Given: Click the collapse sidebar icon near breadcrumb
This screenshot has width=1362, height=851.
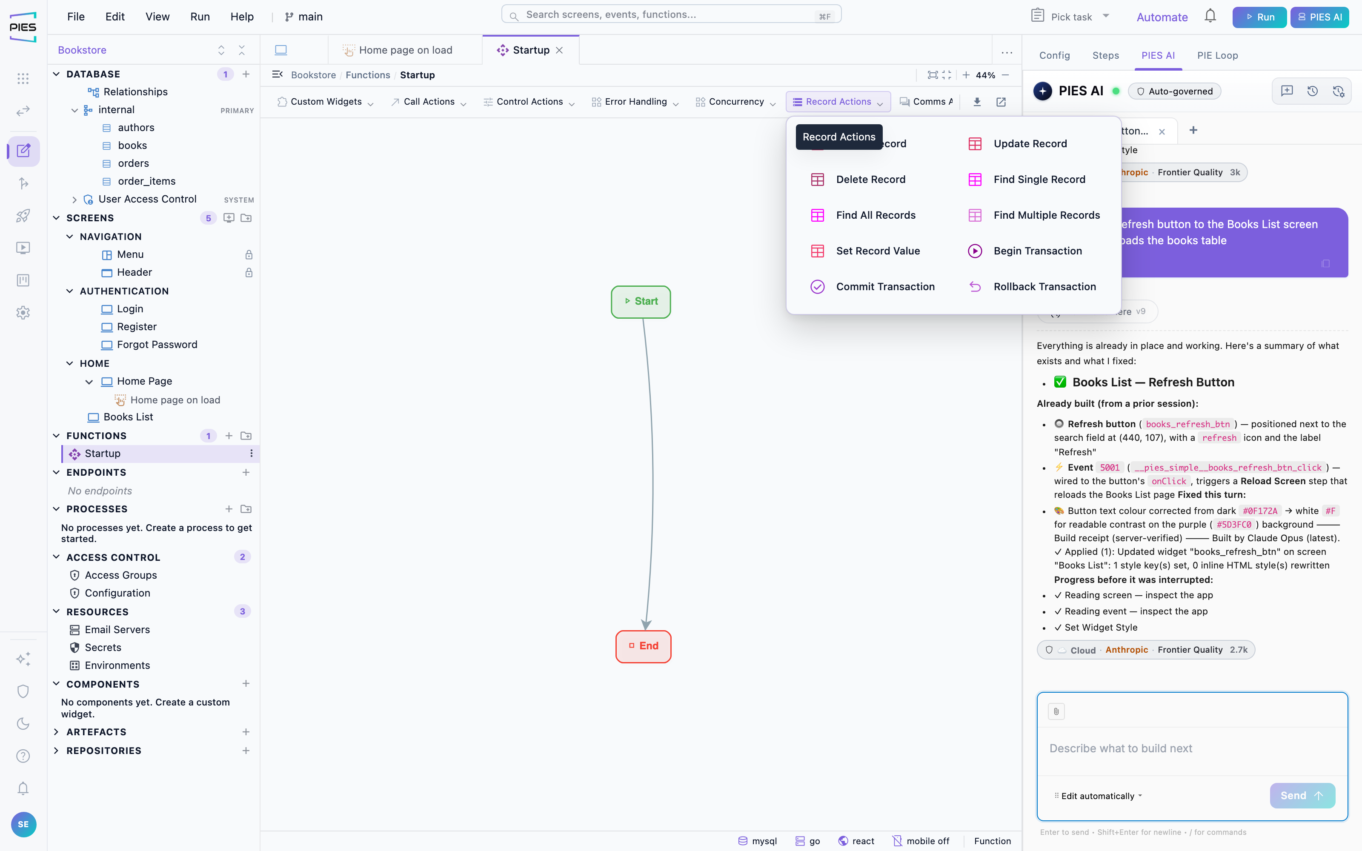Looking at the screenshot, I should pyautogui.click(x=278, y=74).
